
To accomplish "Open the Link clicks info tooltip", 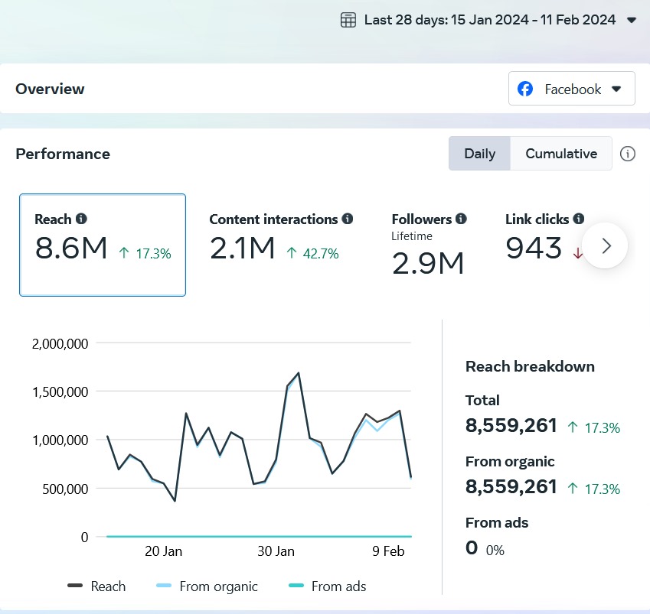I will (579, 219).
